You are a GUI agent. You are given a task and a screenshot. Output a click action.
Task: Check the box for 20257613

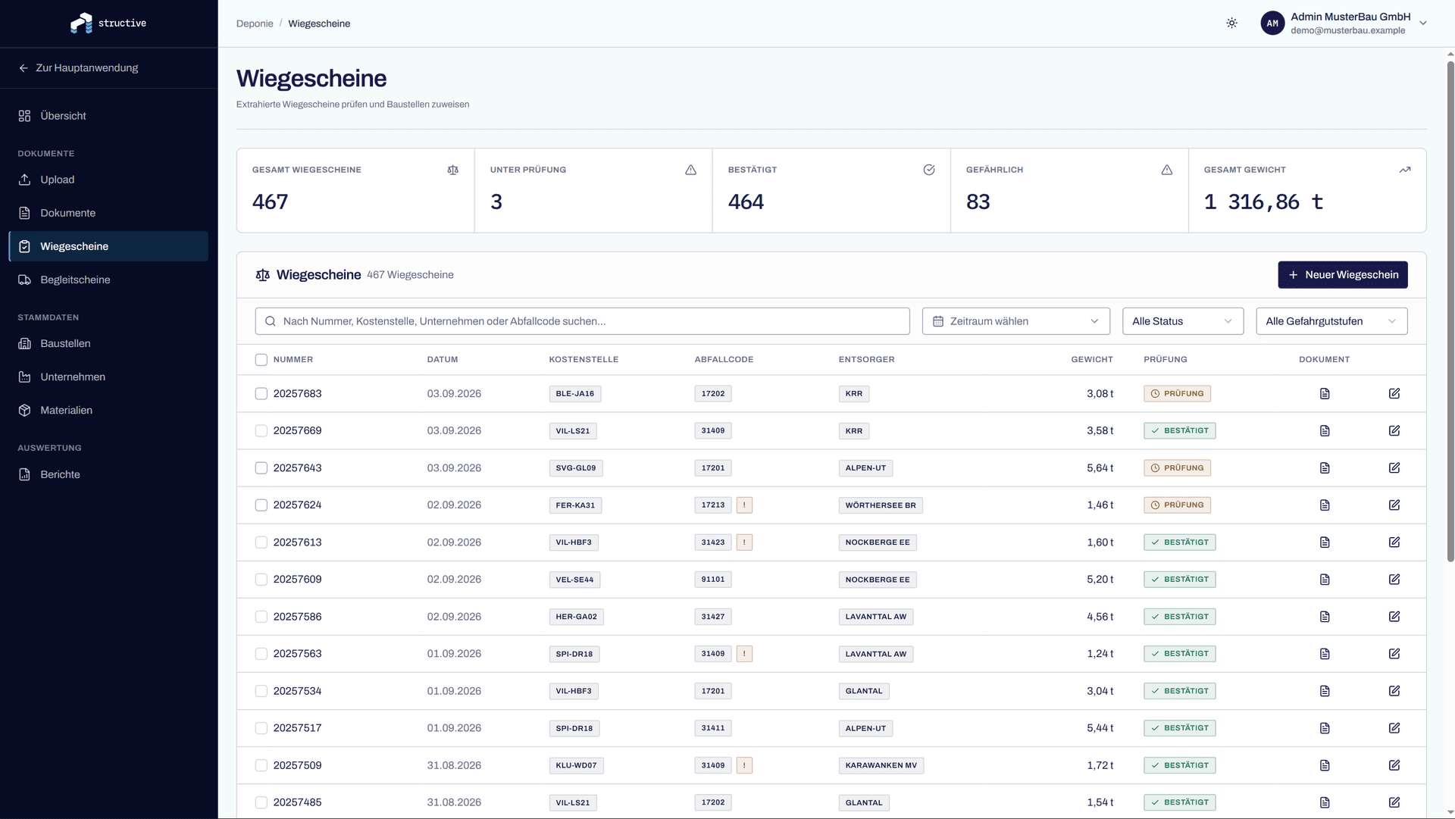261,542
